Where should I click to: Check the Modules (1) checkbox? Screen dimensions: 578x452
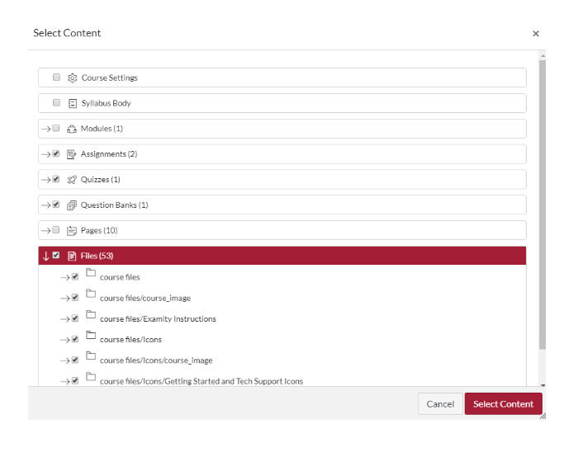pos(55,128)
